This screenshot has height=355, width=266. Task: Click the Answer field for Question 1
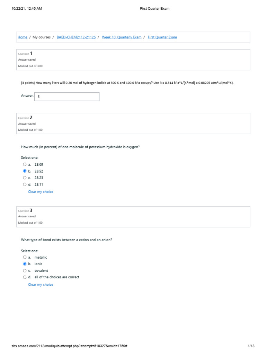pos(67,97)
